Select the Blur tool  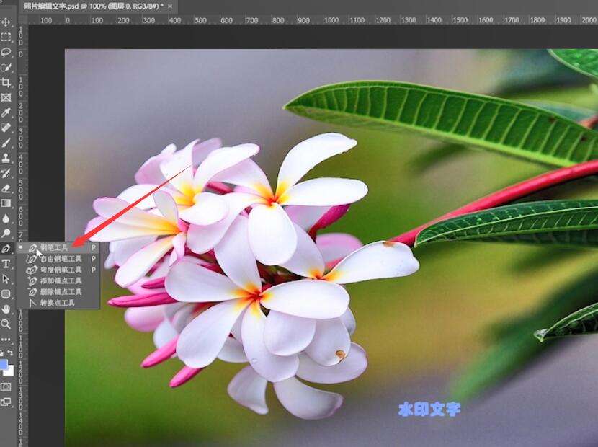click(x=6, y=218)
